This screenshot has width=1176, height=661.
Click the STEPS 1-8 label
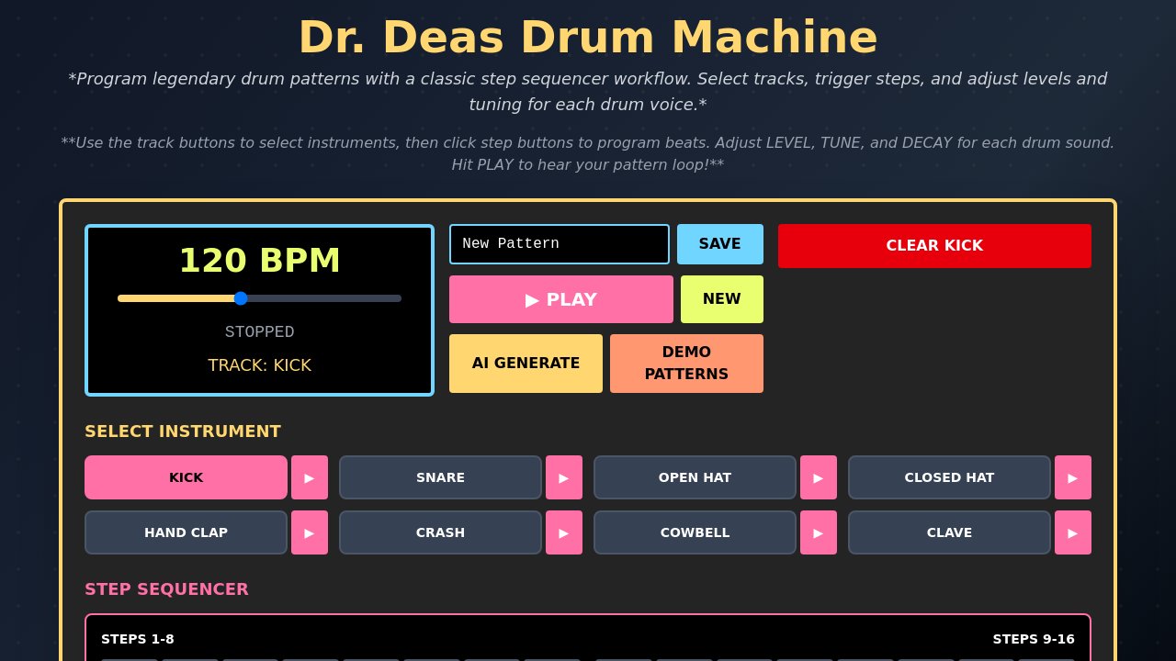(x=138, y=639)
